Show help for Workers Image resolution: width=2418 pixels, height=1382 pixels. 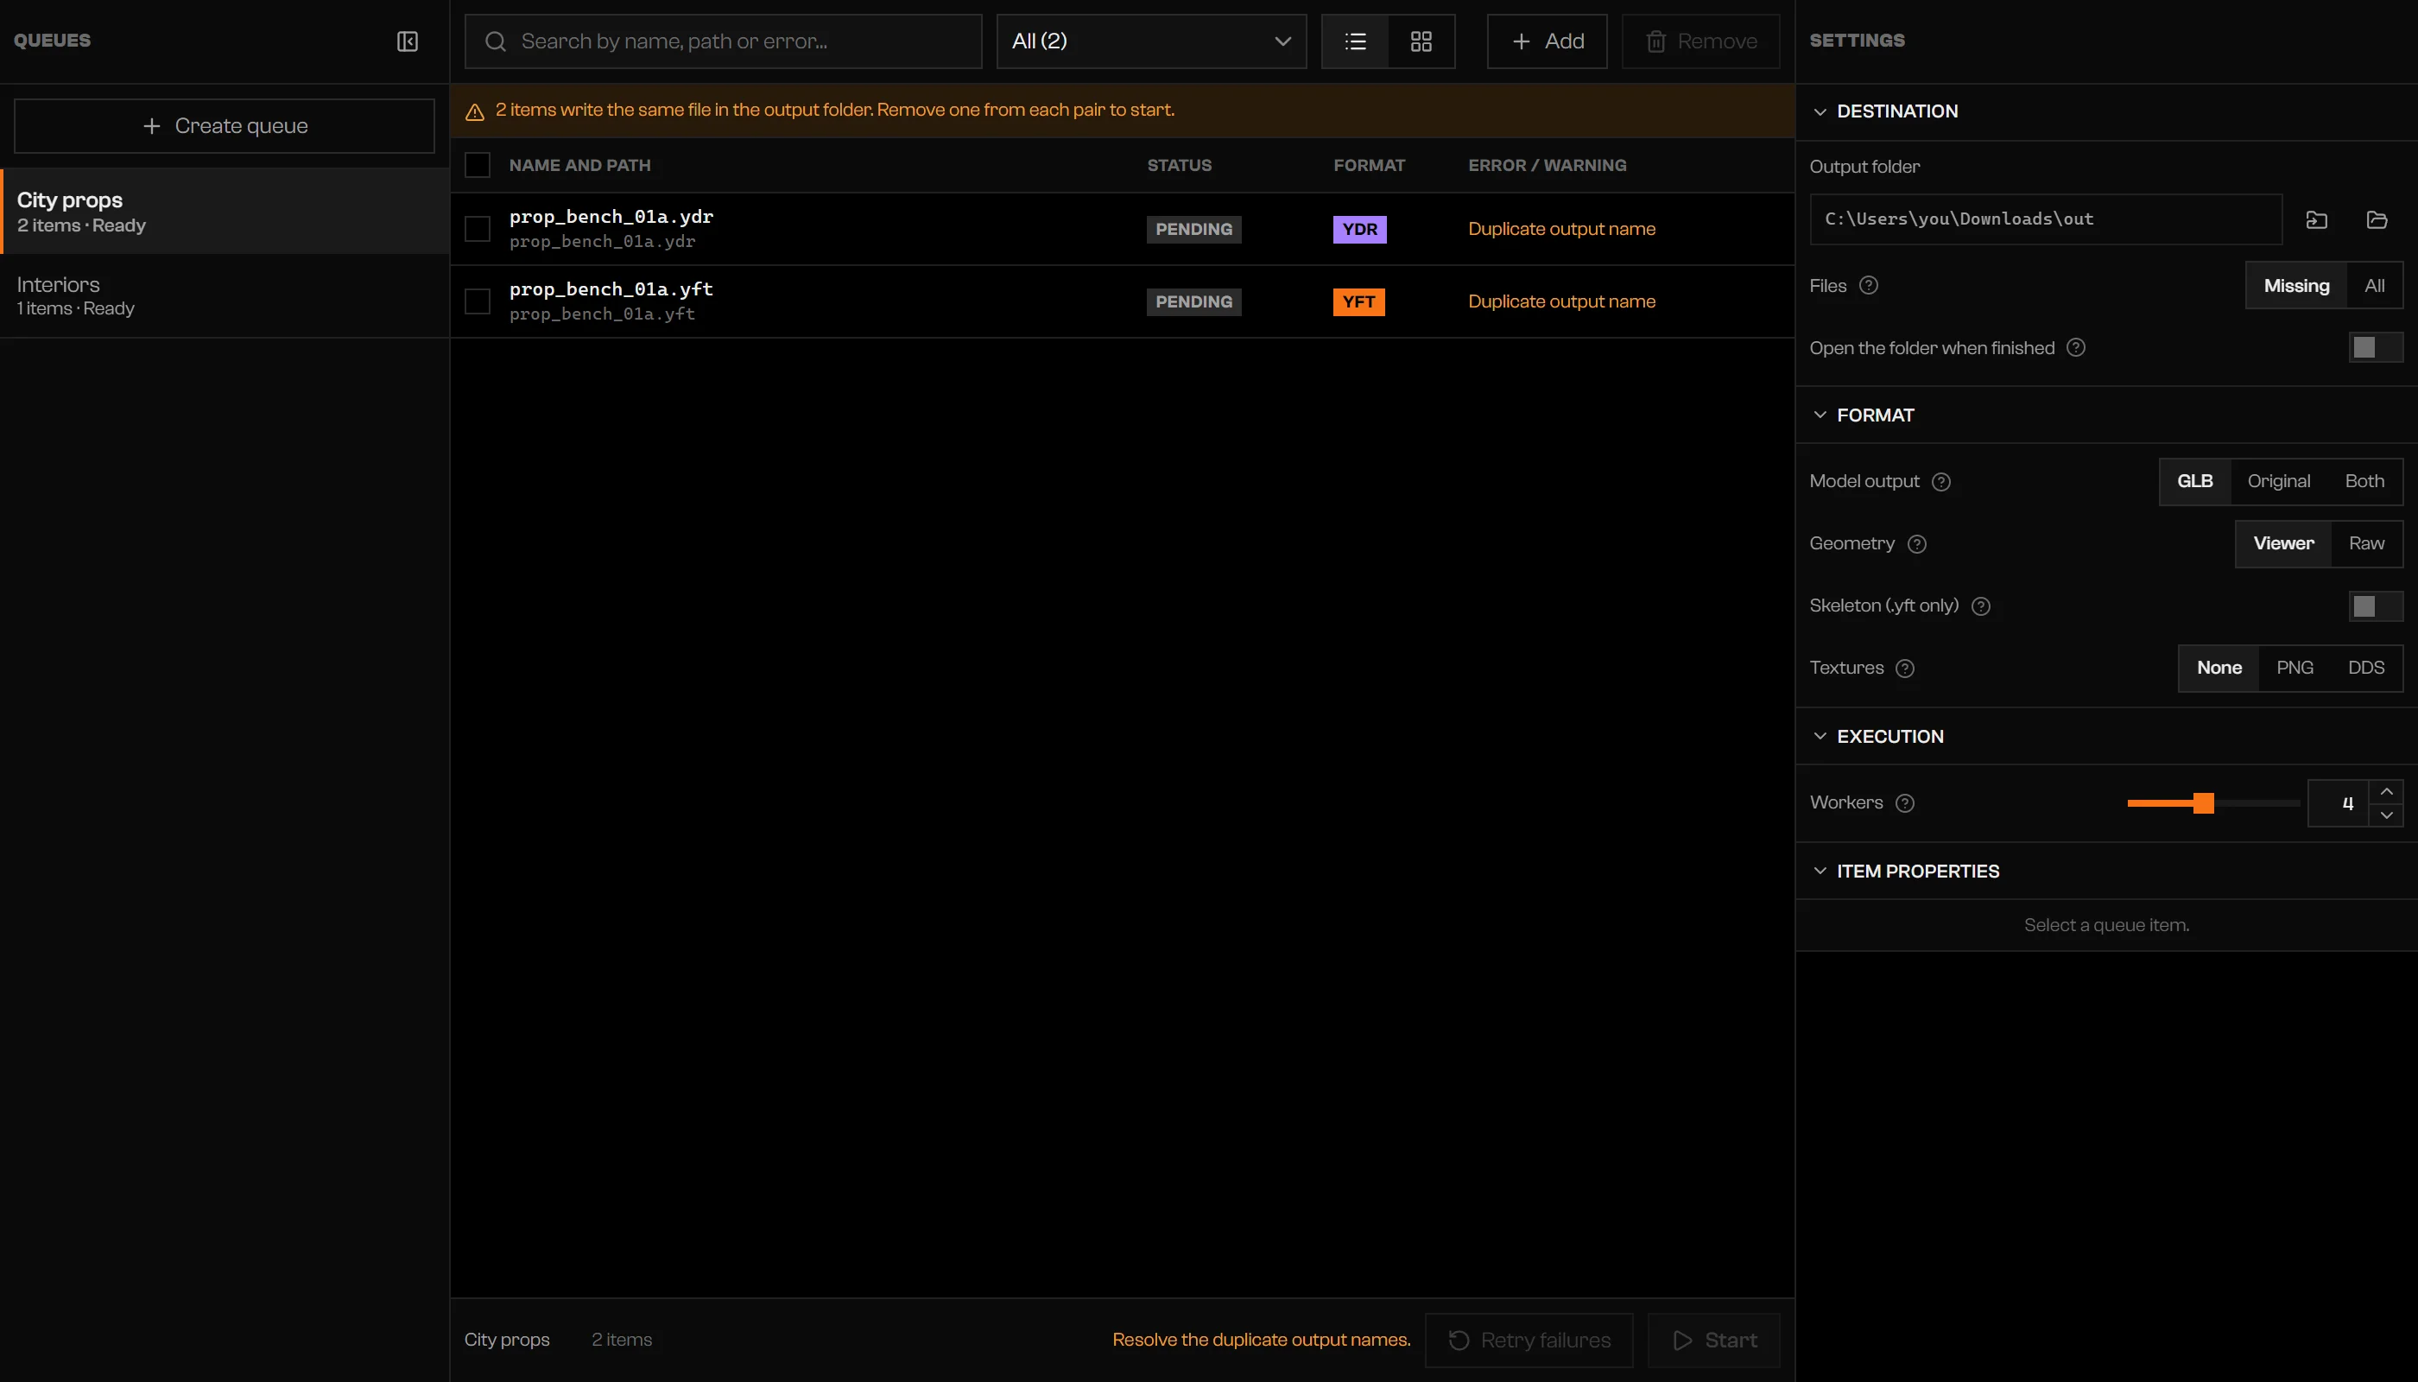[1904, 803]
